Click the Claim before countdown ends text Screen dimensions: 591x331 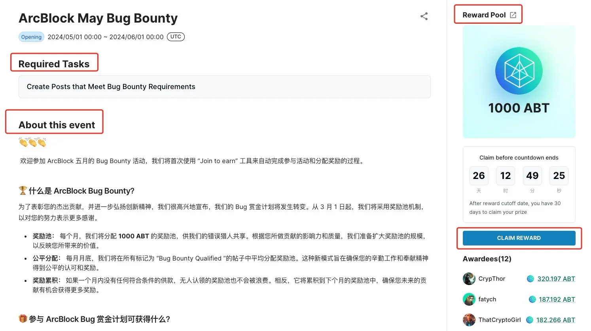[519, 158]
